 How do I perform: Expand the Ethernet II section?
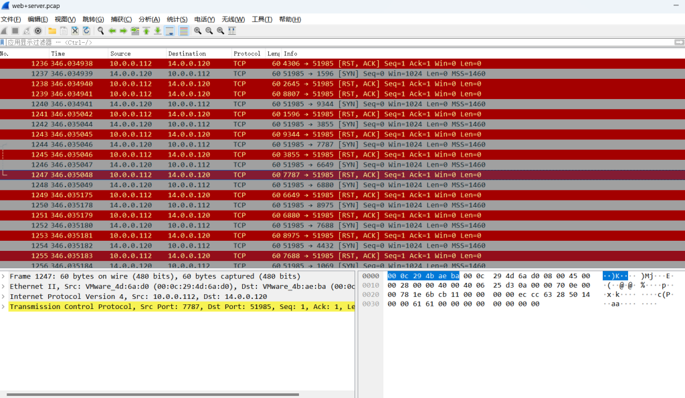click(x=3, y=286)
